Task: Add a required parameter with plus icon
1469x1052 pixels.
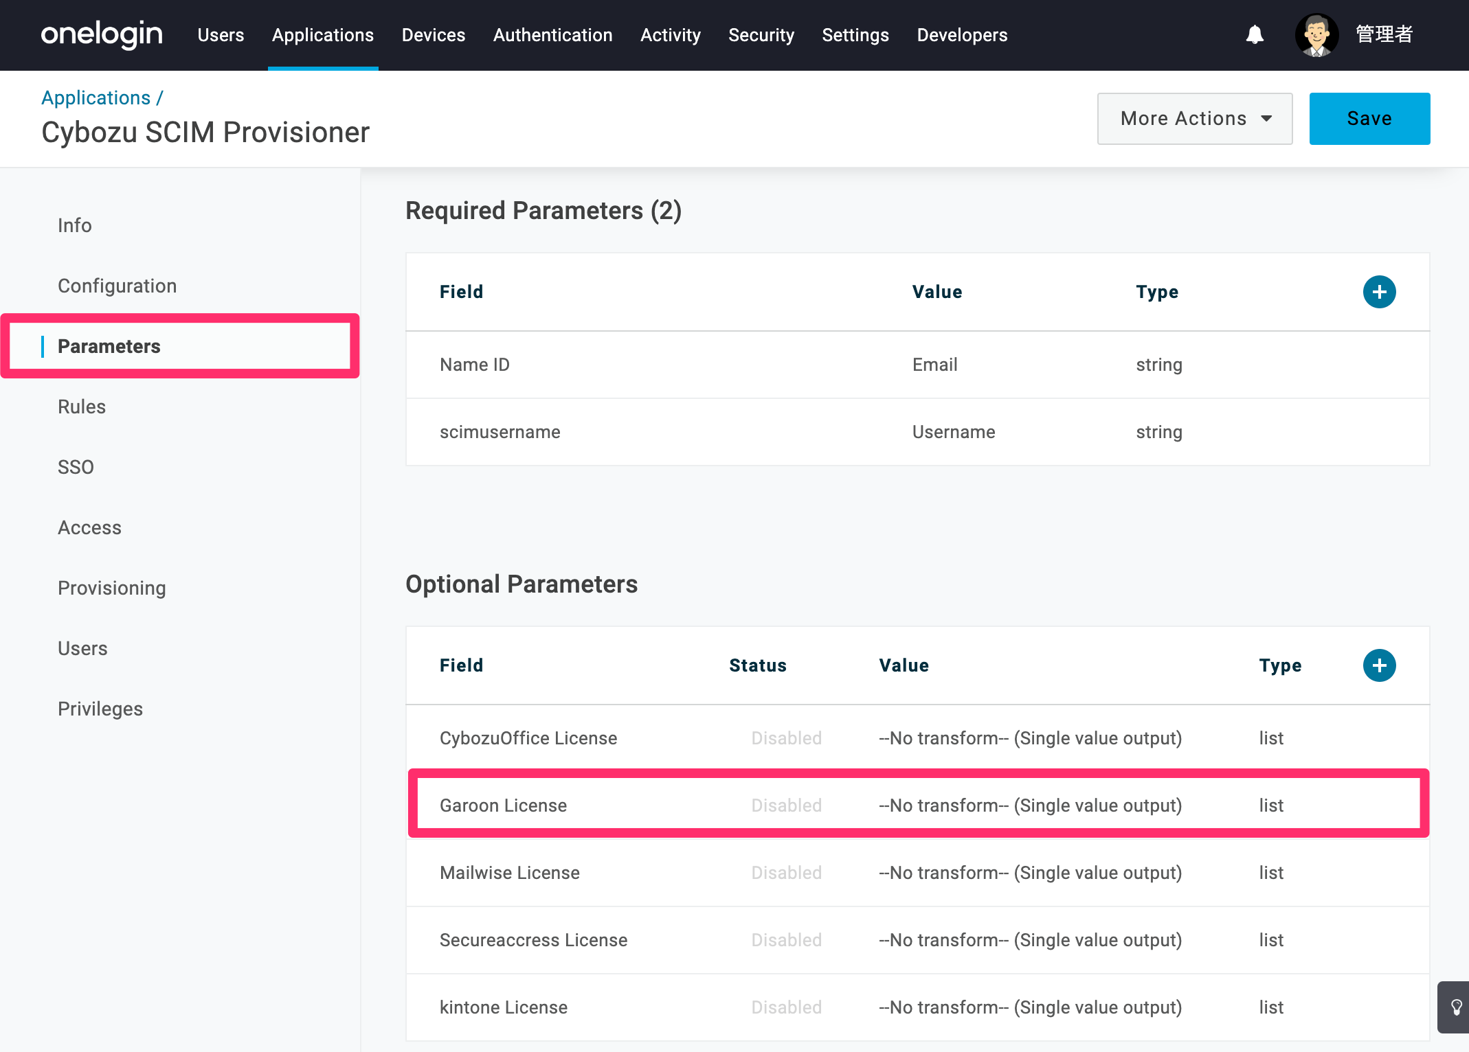Action: 1379,292
